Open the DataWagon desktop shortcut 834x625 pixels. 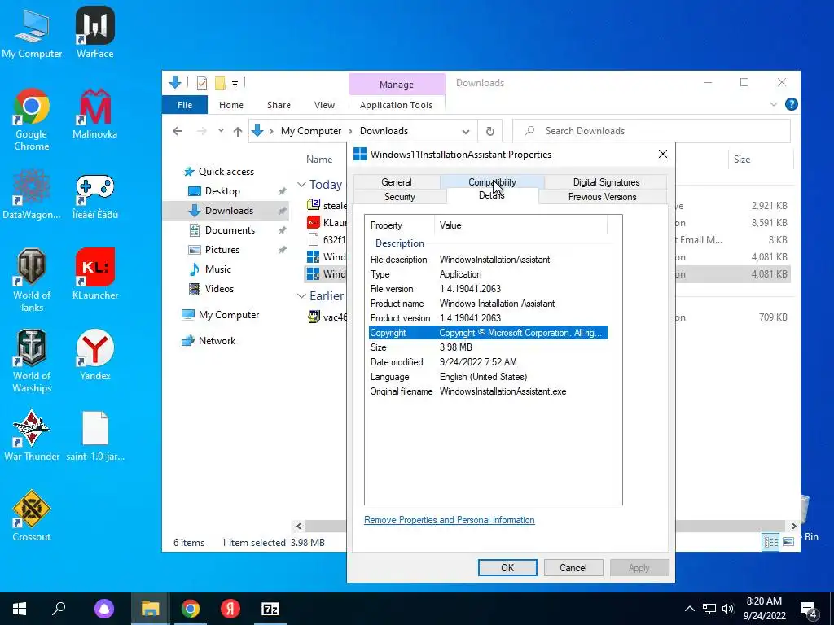(x=32, y=194)
